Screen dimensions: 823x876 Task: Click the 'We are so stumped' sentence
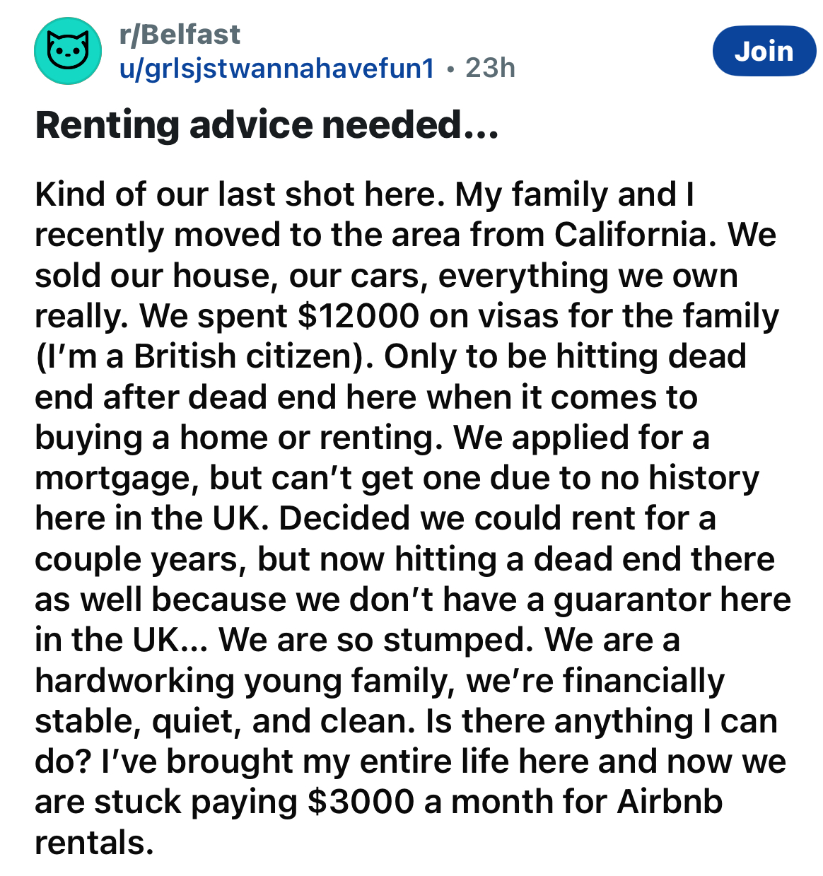click(x=376, y=641)
